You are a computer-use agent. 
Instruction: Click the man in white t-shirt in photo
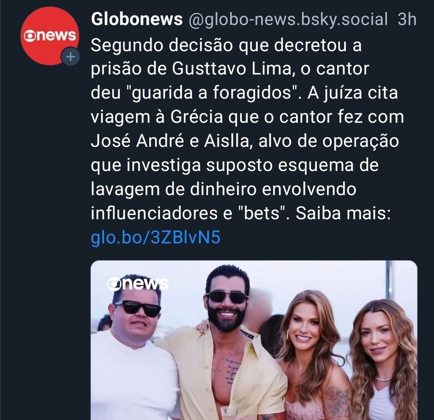pyautogui.click(x=135, y=351)
